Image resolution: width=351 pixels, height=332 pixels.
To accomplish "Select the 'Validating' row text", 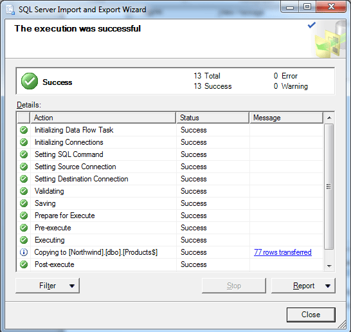I will click(x=50, y=191).
